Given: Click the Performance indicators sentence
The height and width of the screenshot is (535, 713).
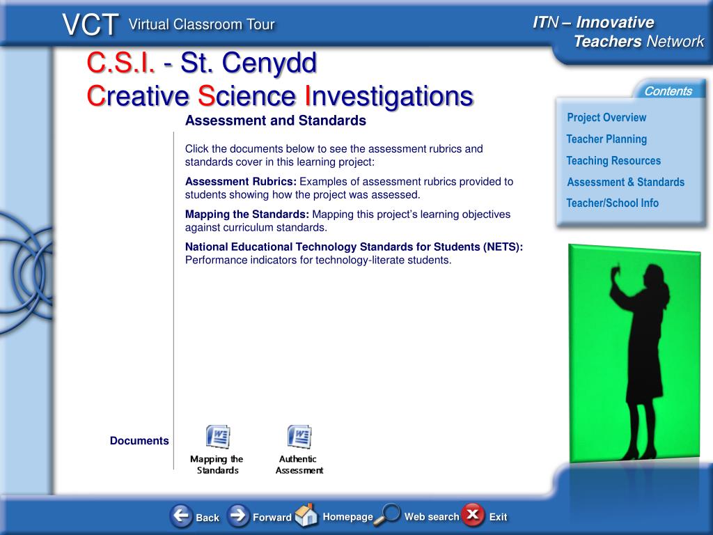Looking at the screenshot, I should click(x=318, y=261).
